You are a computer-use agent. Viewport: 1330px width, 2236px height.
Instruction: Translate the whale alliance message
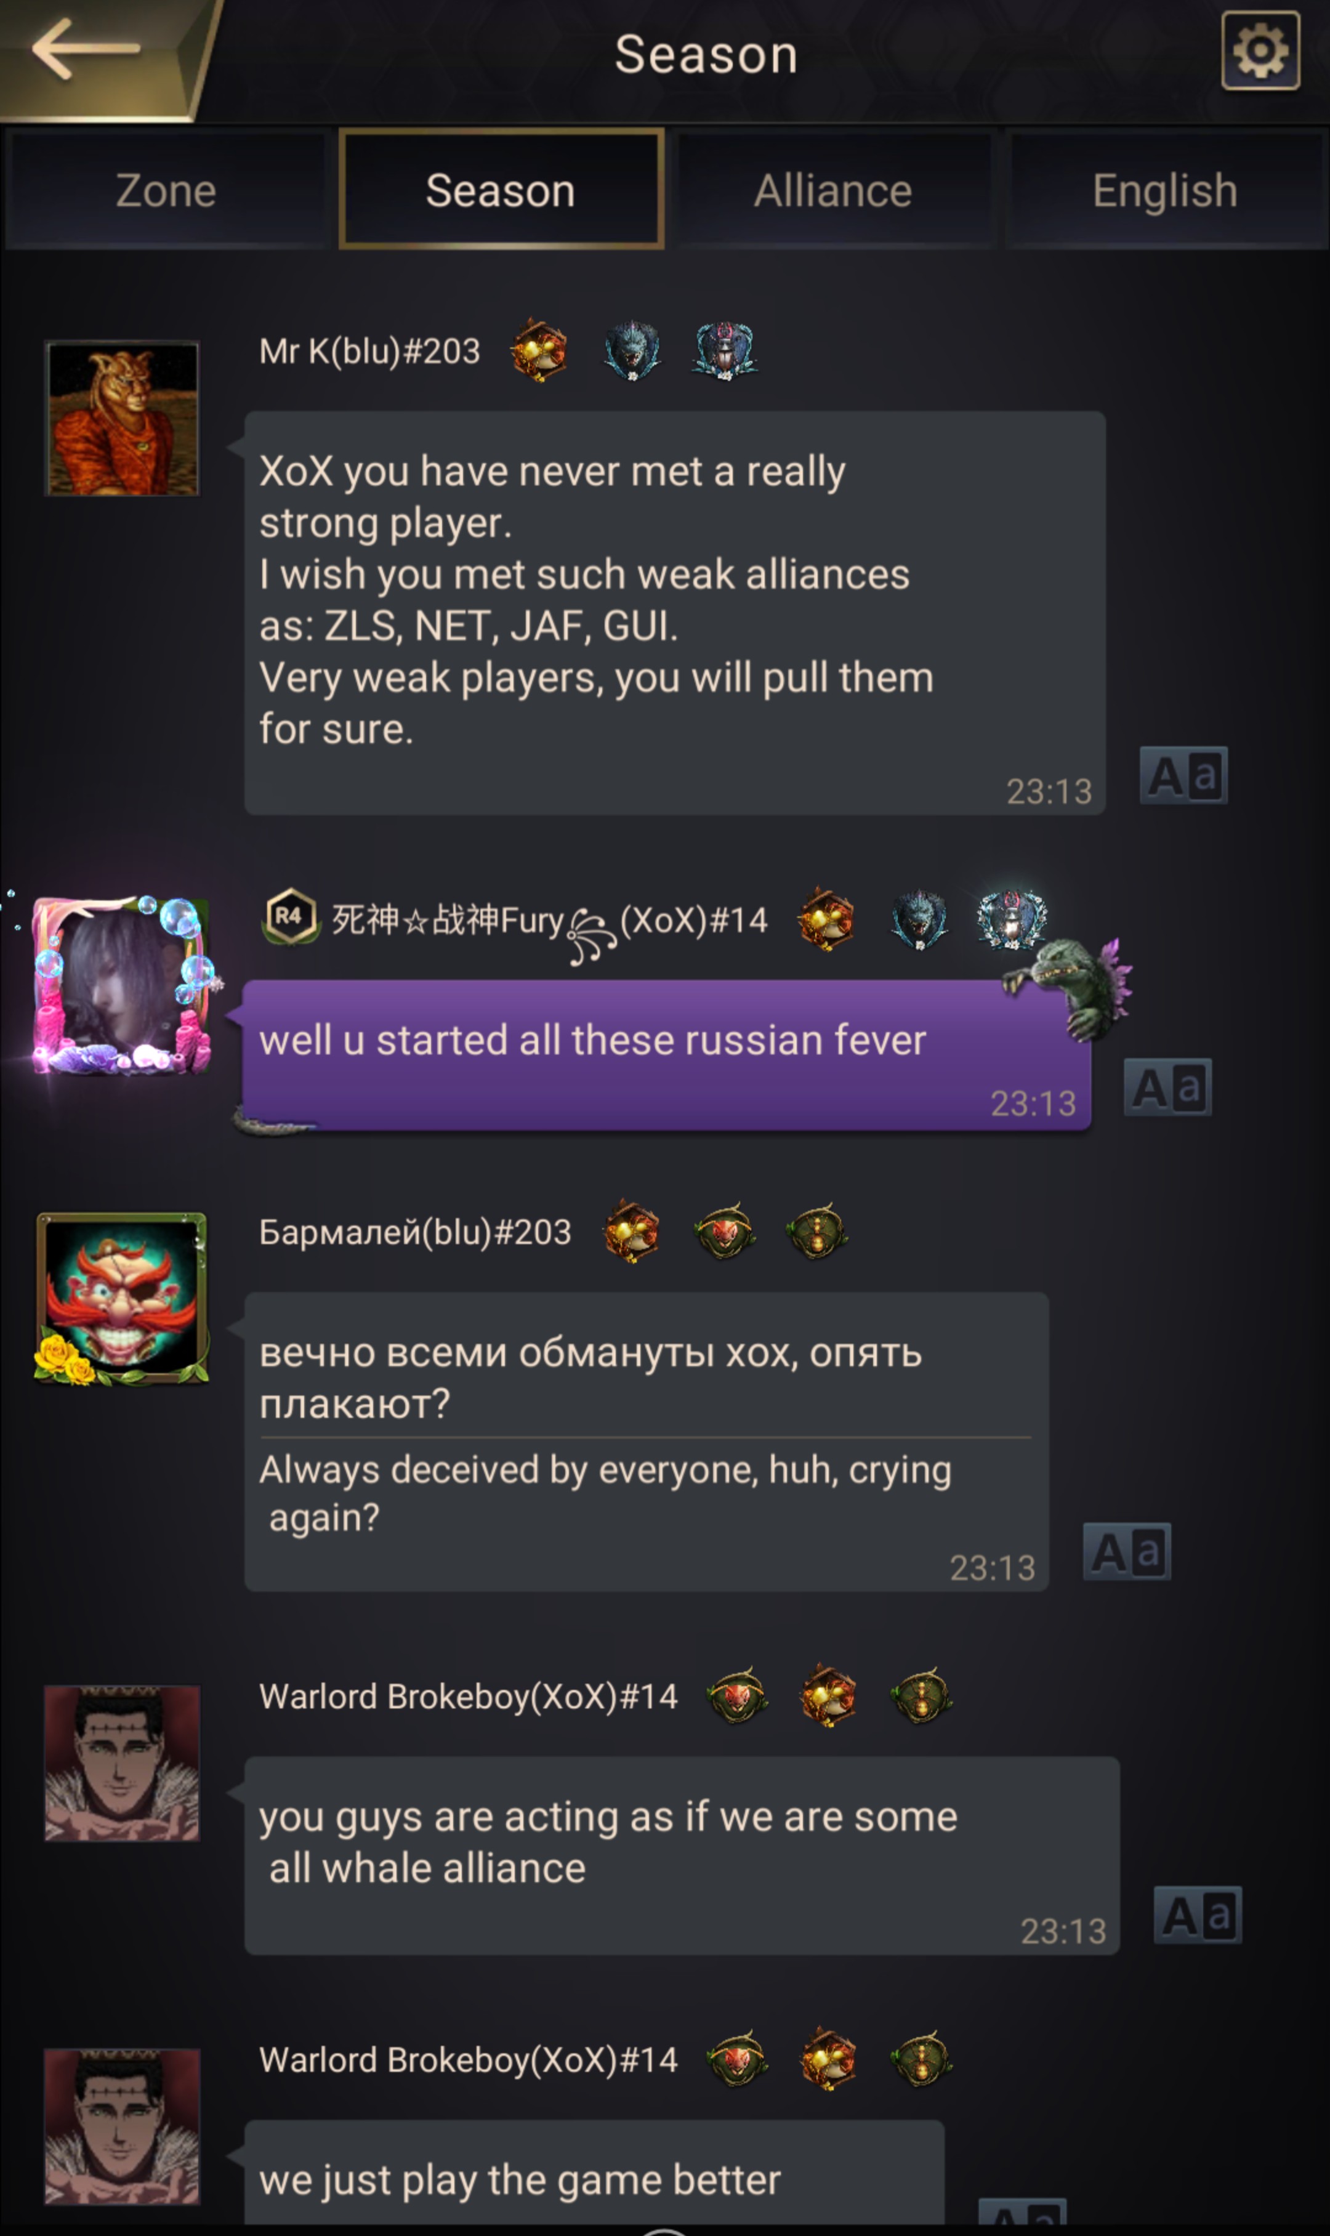(1198, 1915)
